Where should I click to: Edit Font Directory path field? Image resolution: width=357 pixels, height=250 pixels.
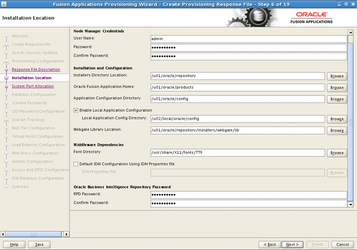click(238, 153)
